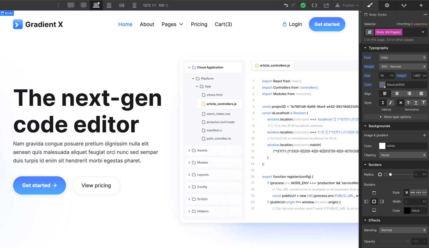
Task: Select the bottom border side
Action: coord(374,210)
